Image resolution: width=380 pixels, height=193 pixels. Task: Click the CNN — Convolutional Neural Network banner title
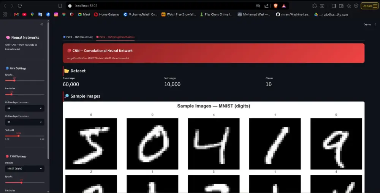(102, 51)
